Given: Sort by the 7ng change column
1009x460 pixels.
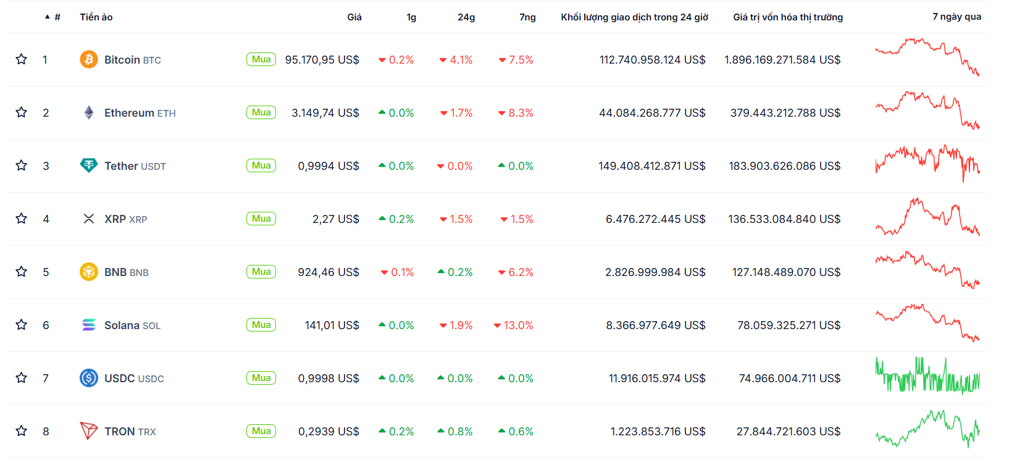Looking at the screenshot, I should click(x=527, y=17).
